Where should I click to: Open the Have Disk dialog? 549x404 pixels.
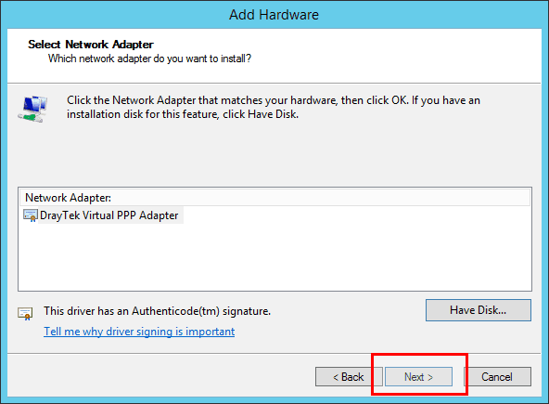coord(479,310)
